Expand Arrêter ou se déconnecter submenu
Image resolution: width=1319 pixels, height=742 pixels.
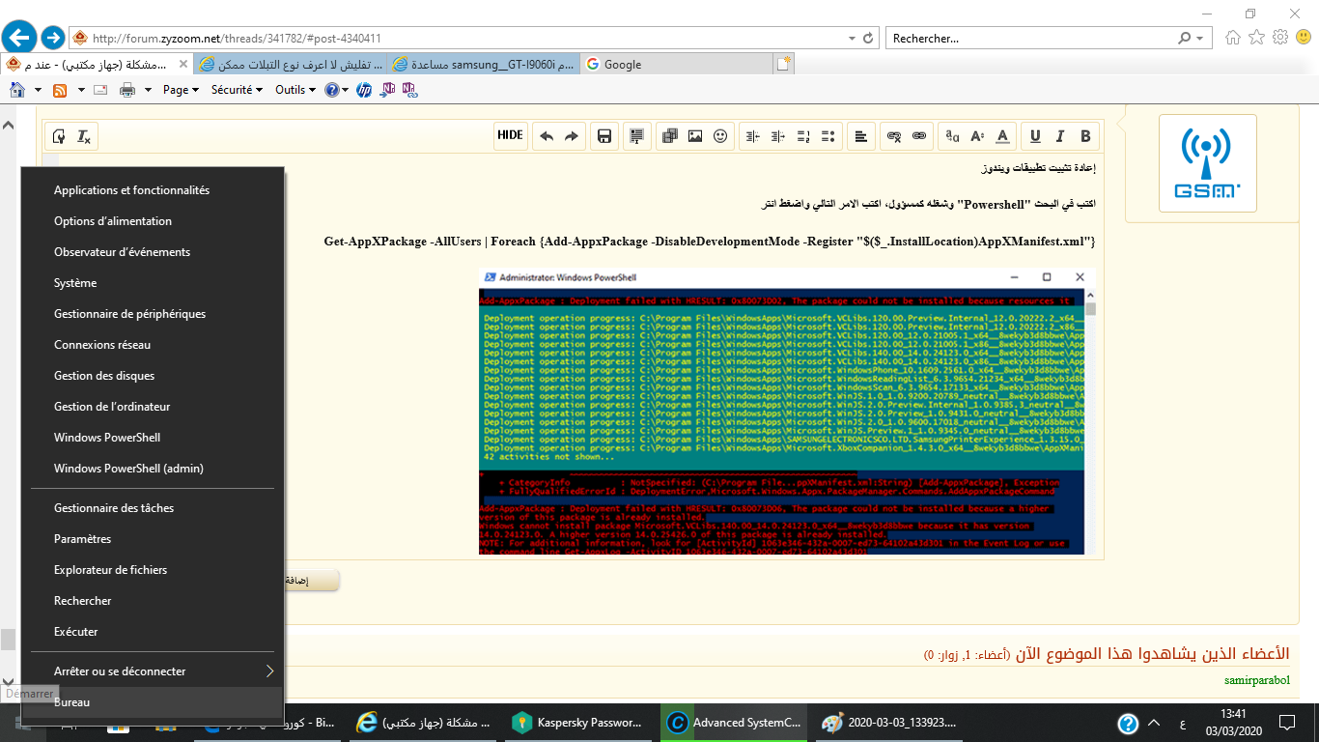coord(153,671)
